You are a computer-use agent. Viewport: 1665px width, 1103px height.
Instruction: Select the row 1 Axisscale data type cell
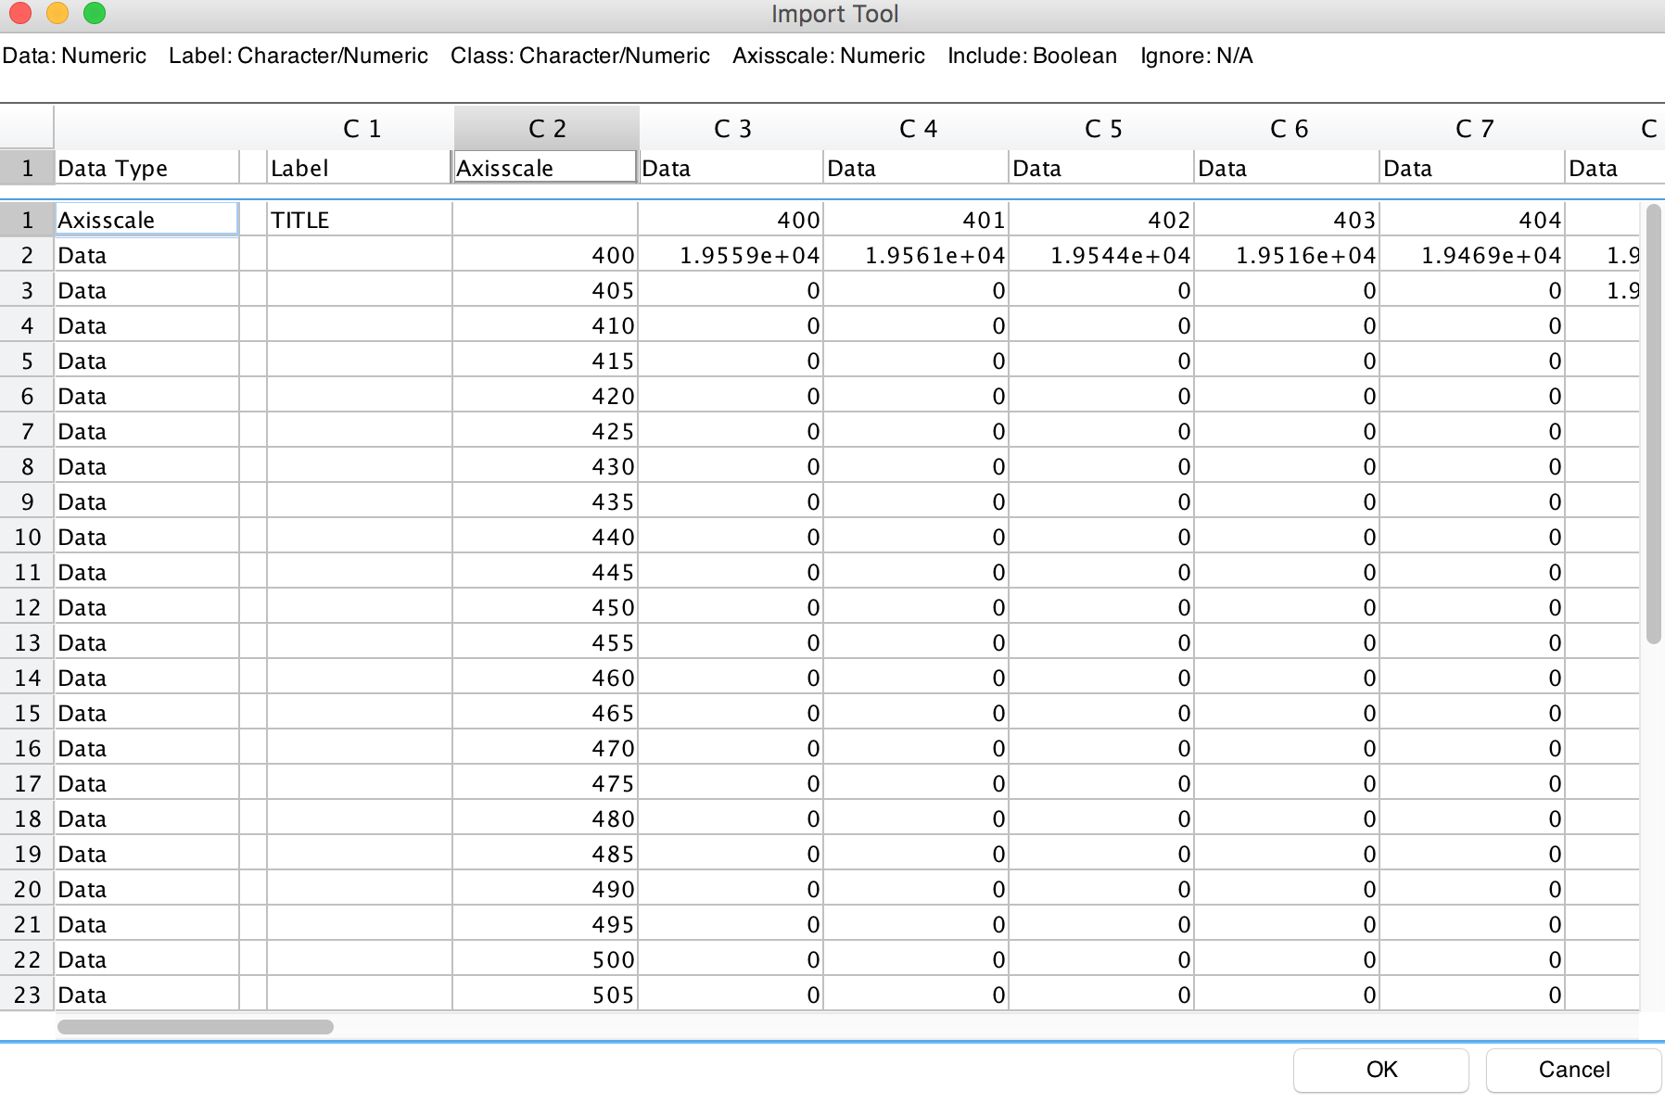[146, 220]
